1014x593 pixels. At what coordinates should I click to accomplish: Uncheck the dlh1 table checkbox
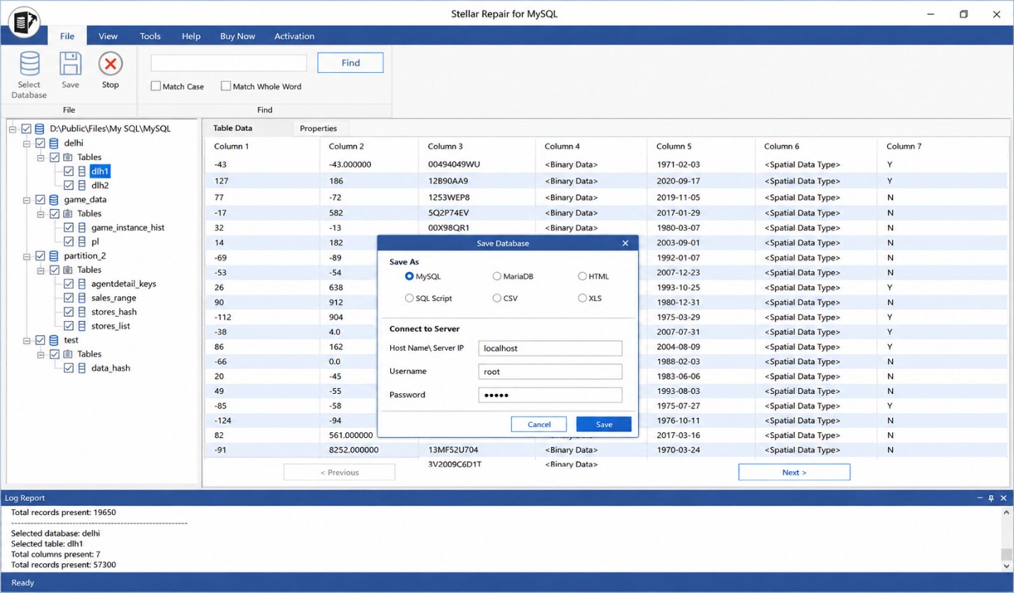pos(69,171)
